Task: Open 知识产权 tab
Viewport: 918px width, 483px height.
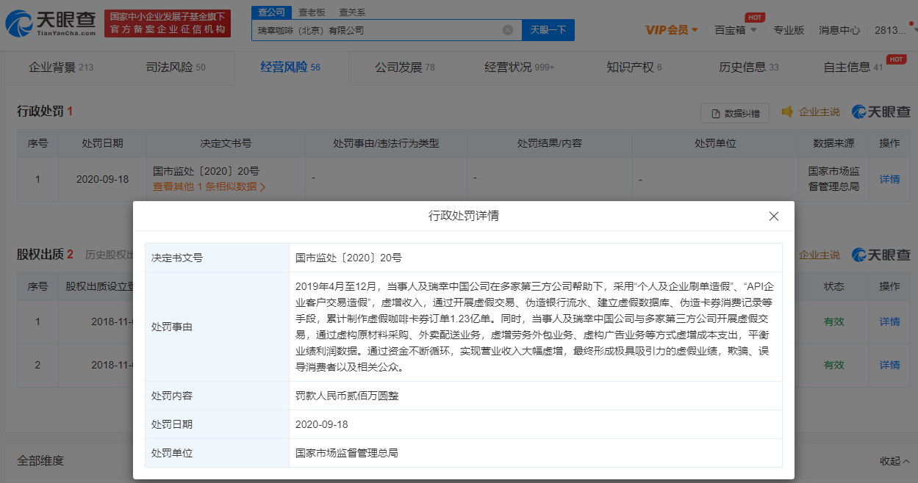Action: coord(634,68)
